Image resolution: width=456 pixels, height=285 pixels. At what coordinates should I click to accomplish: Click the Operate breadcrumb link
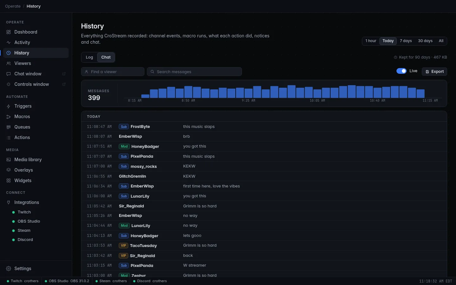pyautogui.click(x=13, y=6)
